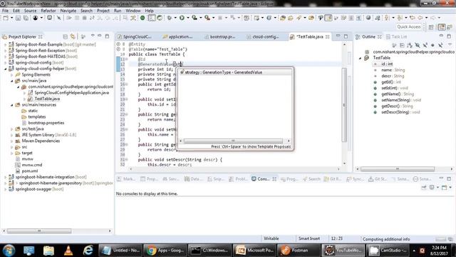The height and width of the screenshot is (257, 456).
Task: Collapse the src/main/java folder
Action: tap(12, 81)
